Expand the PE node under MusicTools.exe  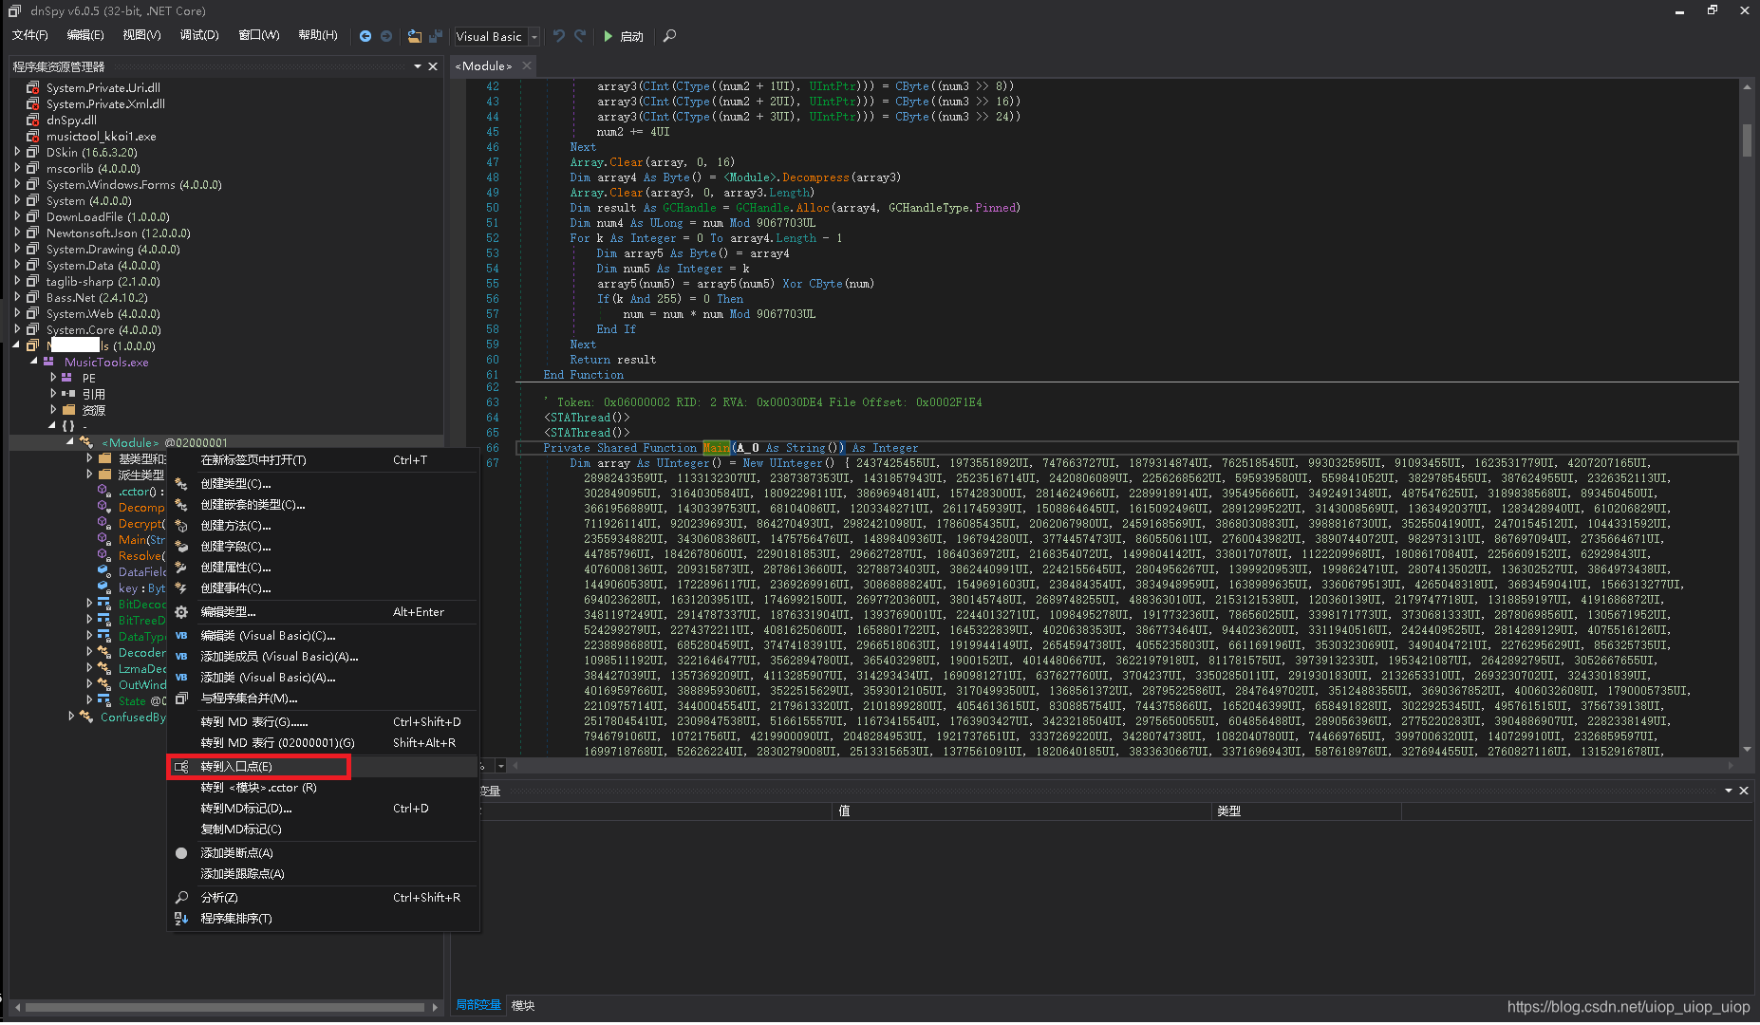click(x=53, y=377)
